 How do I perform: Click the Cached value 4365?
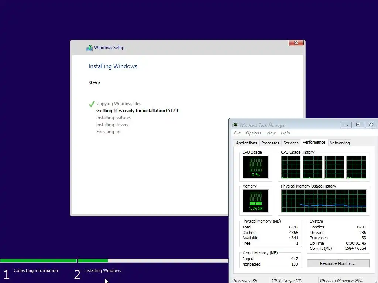[293, 233]
